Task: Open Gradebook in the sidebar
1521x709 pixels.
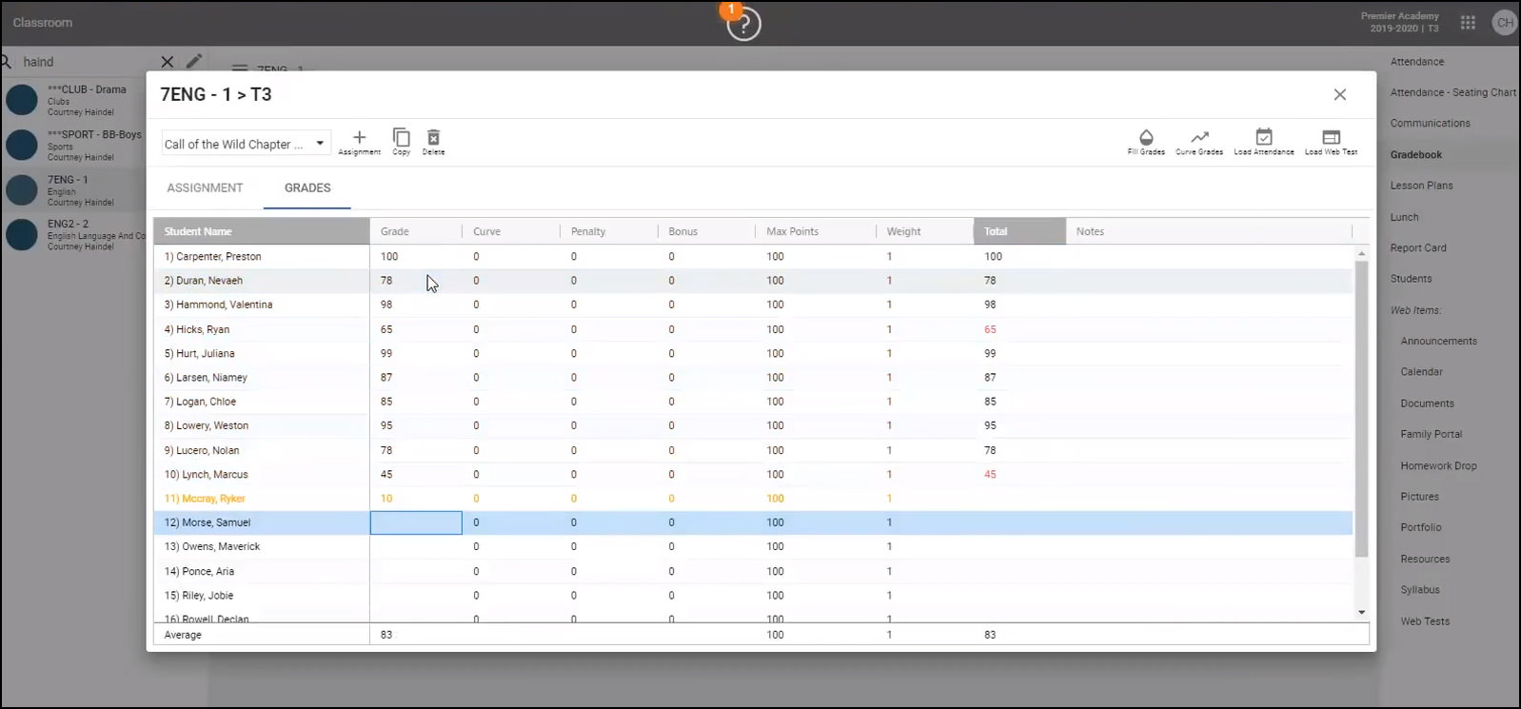Action: click(1415, 154)
